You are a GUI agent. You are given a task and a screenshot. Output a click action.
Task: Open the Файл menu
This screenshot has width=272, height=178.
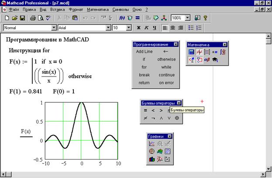[x=14, y=10]
